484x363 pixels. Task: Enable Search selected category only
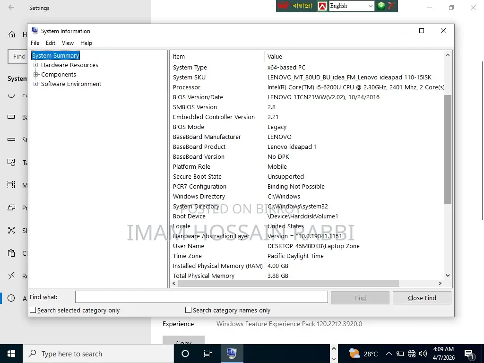[x=33, y=310]
